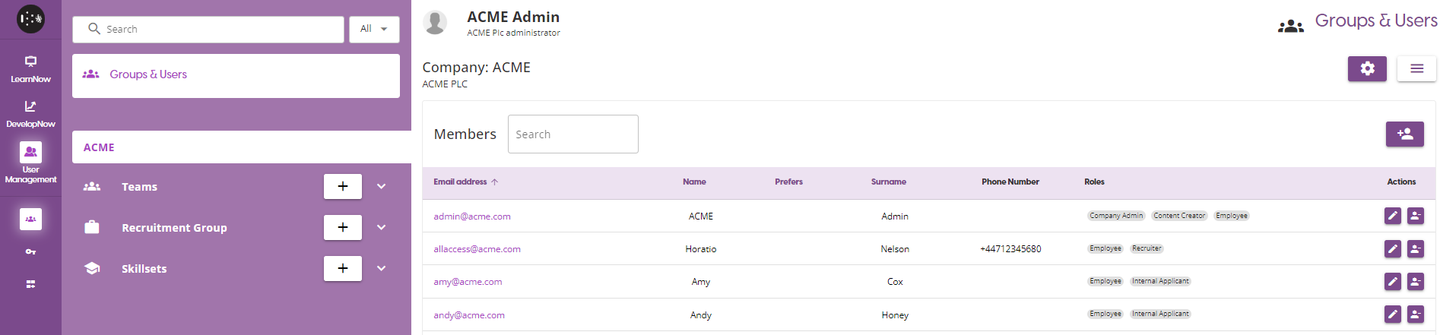Expand the Teams section chevron

[x=382, y=186]
